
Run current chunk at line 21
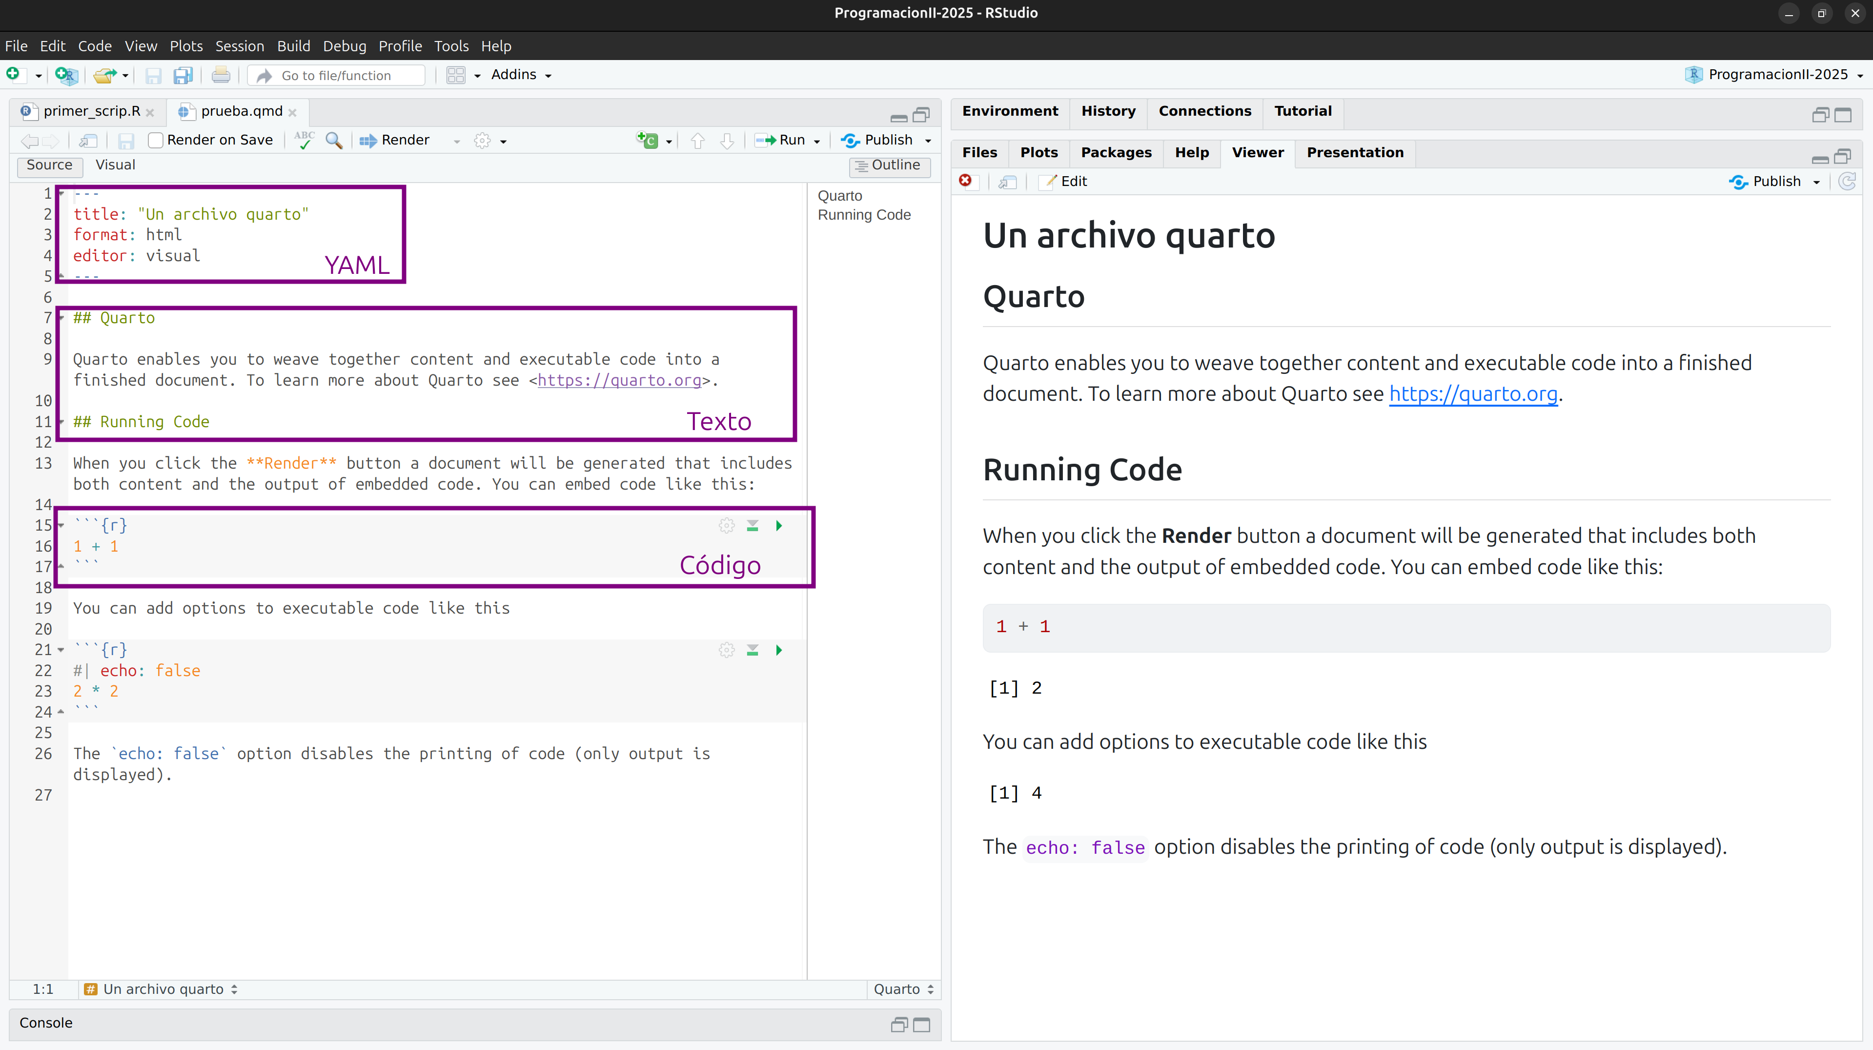point(779,649)
